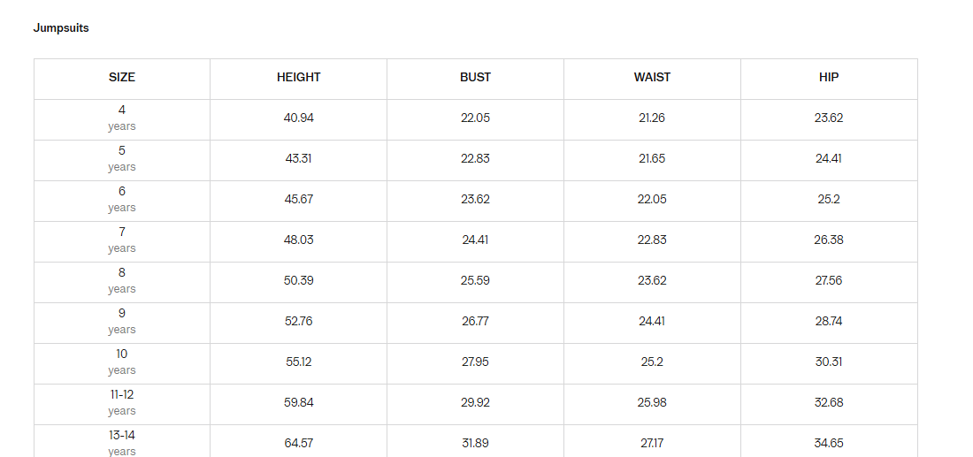Select the WAIST column header
Image resolution: width=973 pixels, height=457 pixels.
[x=652, y=78]
